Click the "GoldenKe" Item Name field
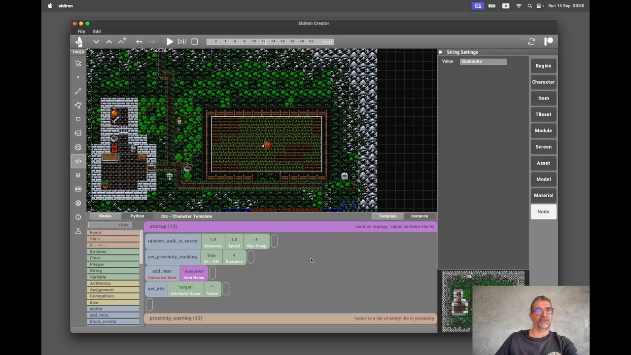 point(194,273)
